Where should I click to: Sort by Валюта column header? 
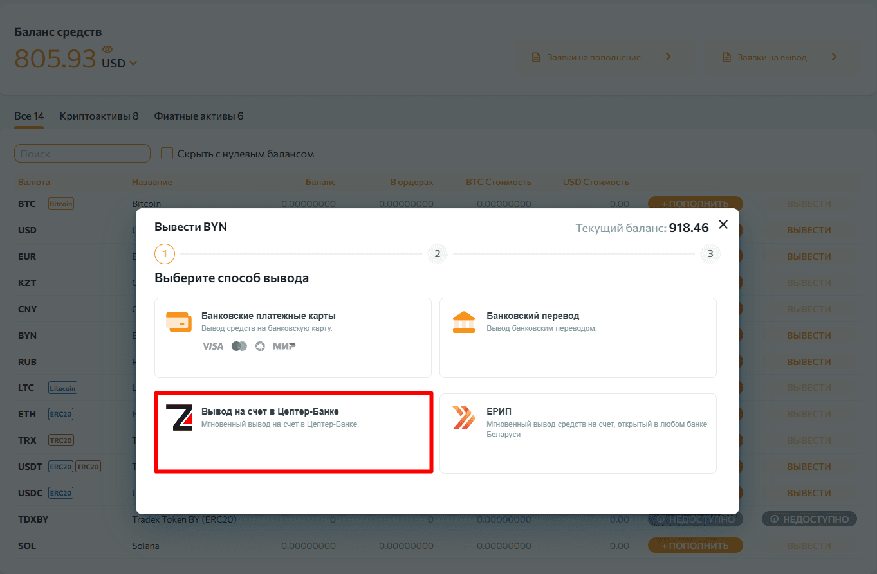(x=34, y=182)
